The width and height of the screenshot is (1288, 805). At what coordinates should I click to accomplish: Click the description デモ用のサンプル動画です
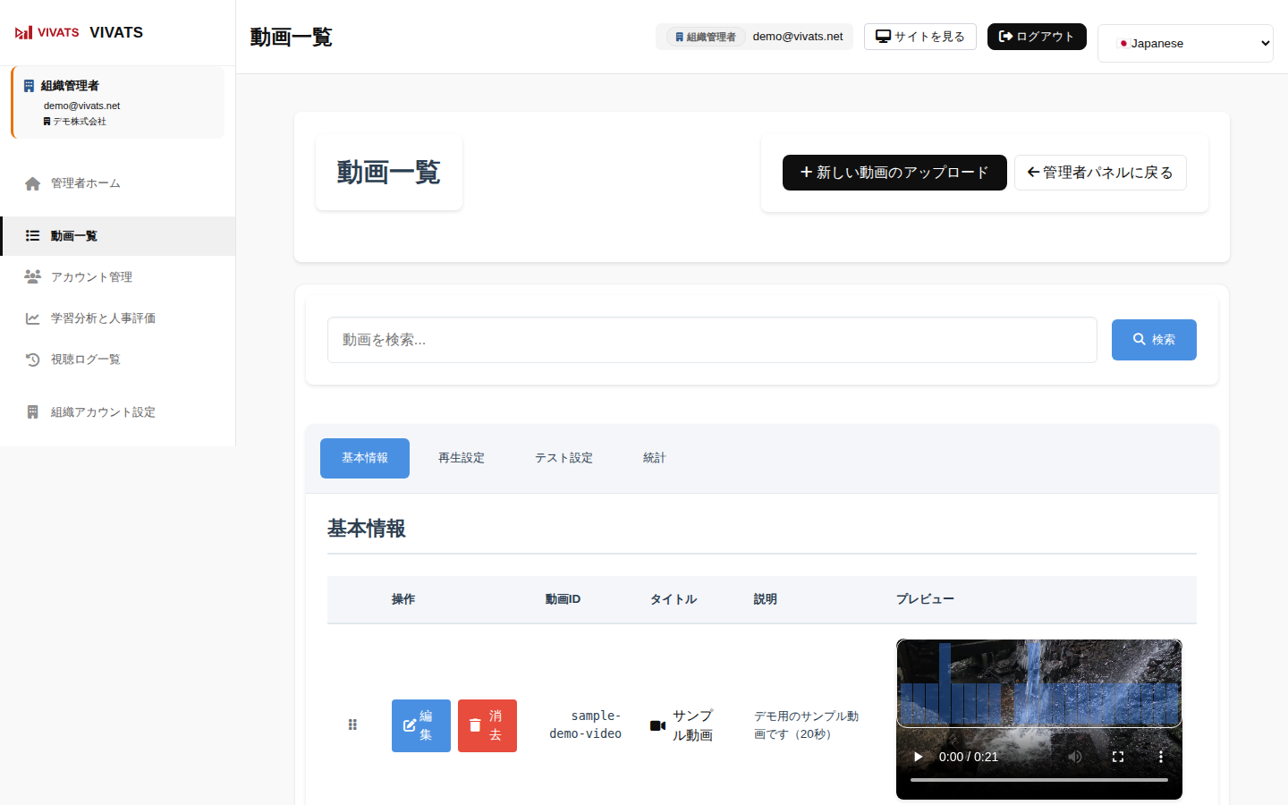806,725
